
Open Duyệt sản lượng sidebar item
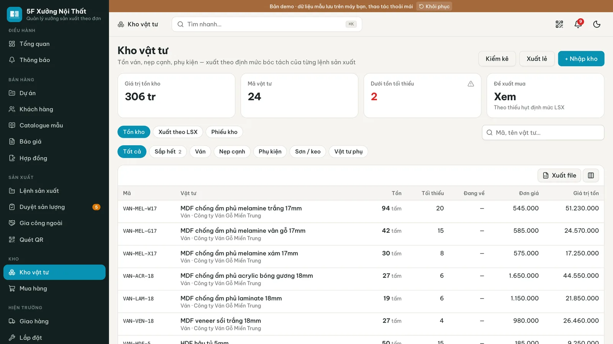(54, 207)
